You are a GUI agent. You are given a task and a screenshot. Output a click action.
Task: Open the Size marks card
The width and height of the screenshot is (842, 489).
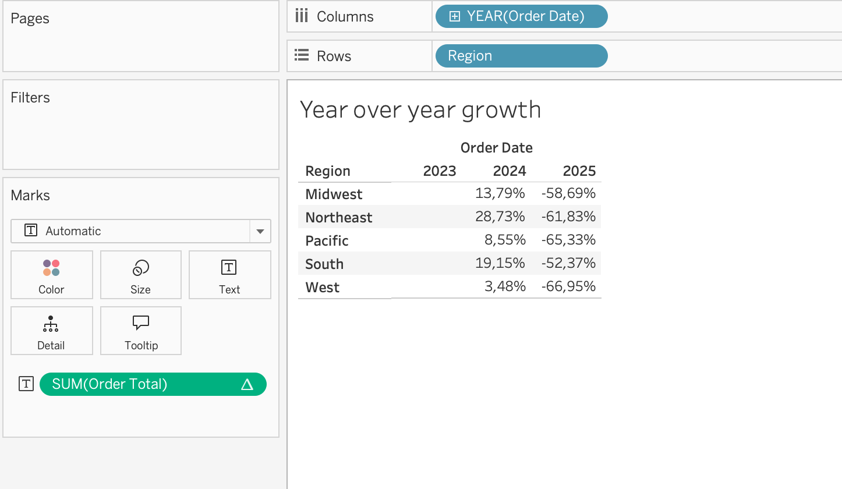click(140, 275)
